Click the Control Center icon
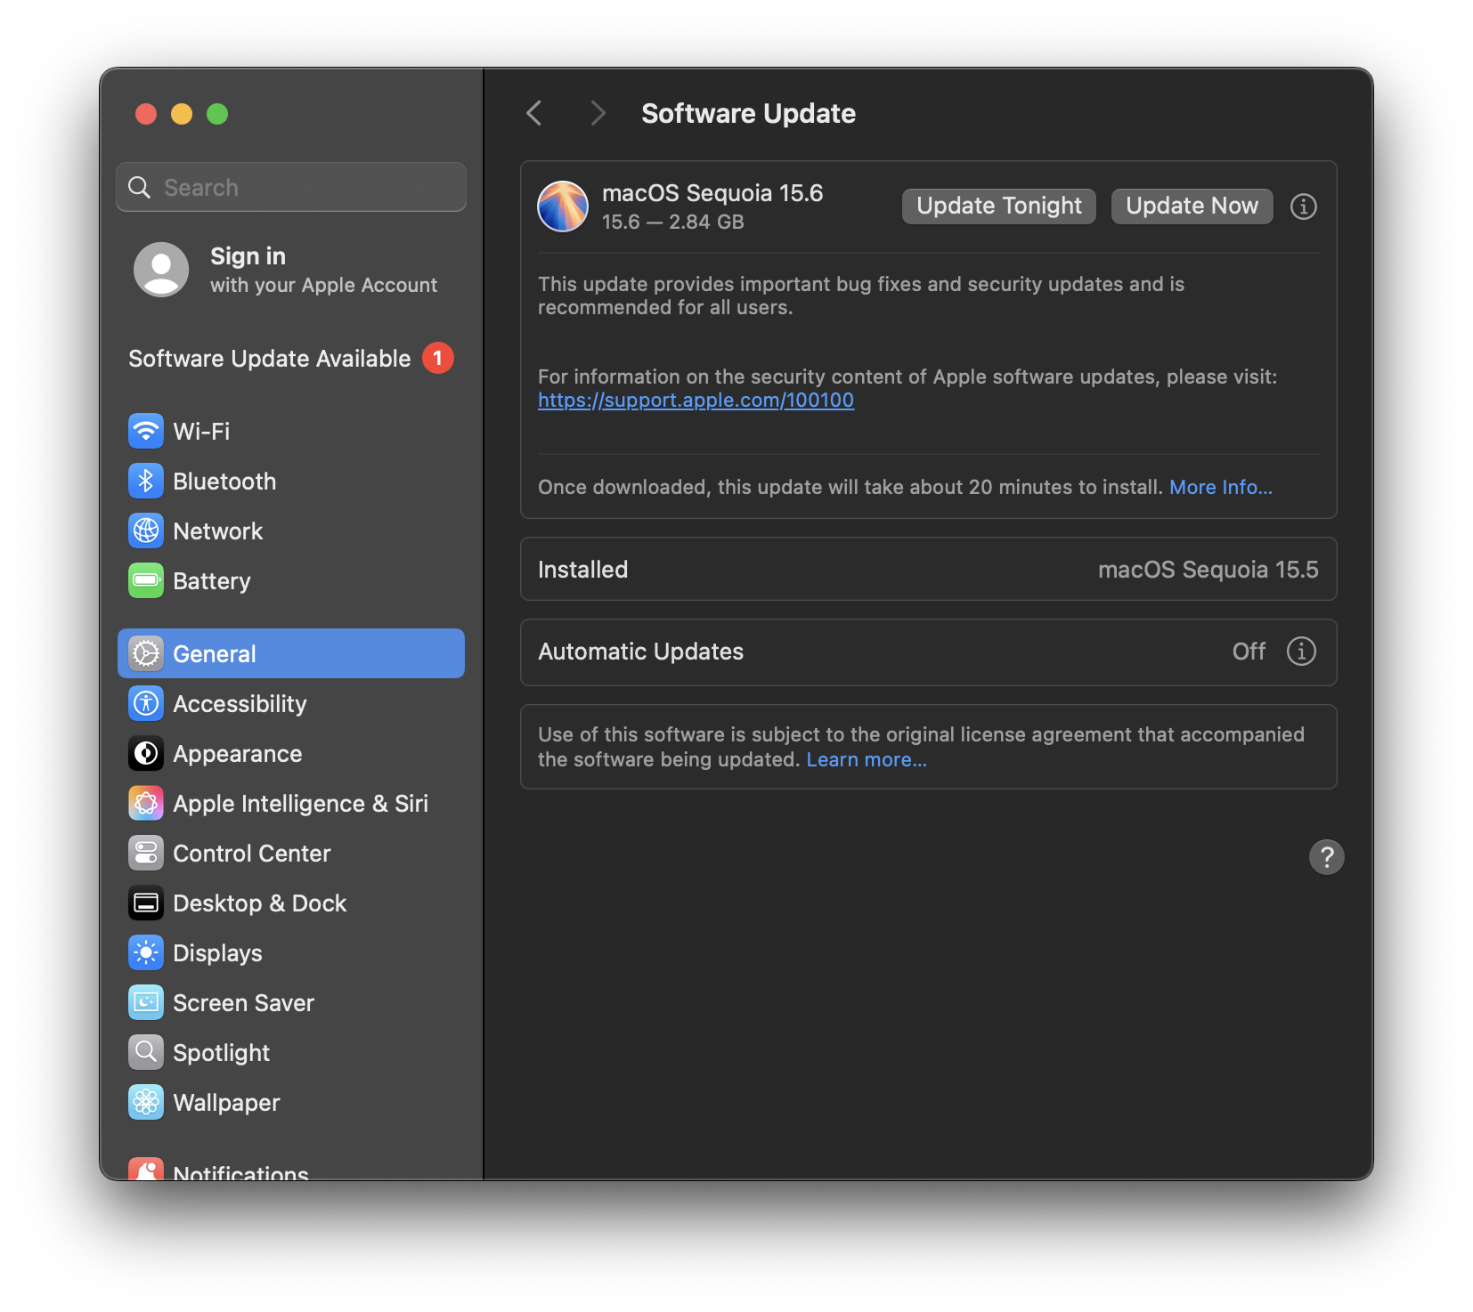The width and height of the screenshot is (1473, 1312). coord(146,854)
